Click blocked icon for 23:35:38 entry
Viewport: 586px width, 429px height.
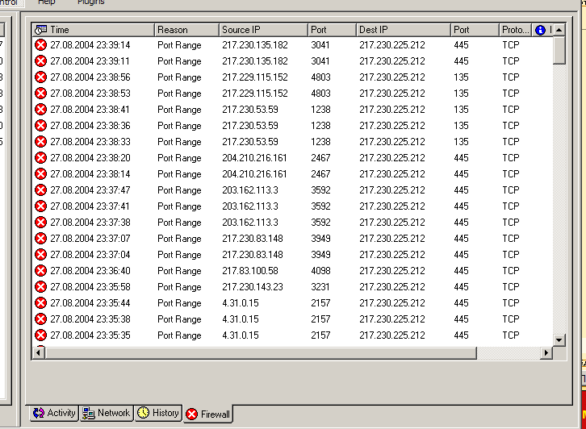point(40,319)
